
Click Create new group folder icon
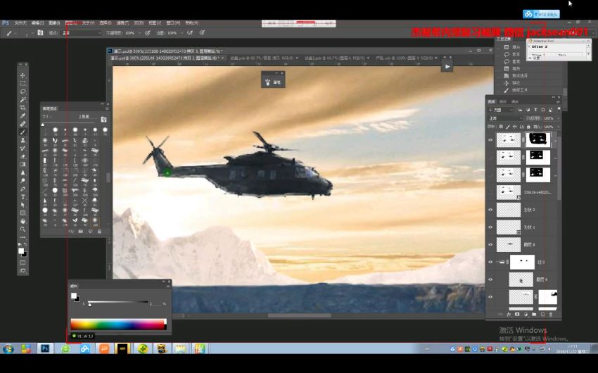(x=534, y=315)
